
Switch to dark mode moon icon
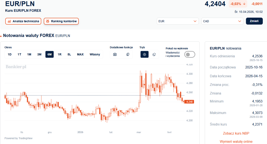154,54
